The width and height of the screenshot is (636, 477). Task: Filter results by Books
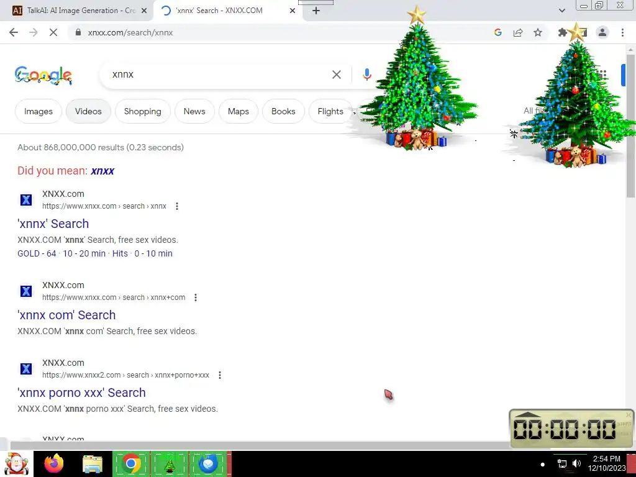click(283, 111)
